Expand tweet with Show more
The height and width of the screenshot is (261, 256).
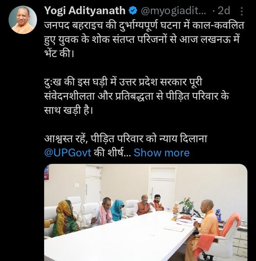pyautogui.click(x=161, y=153)
